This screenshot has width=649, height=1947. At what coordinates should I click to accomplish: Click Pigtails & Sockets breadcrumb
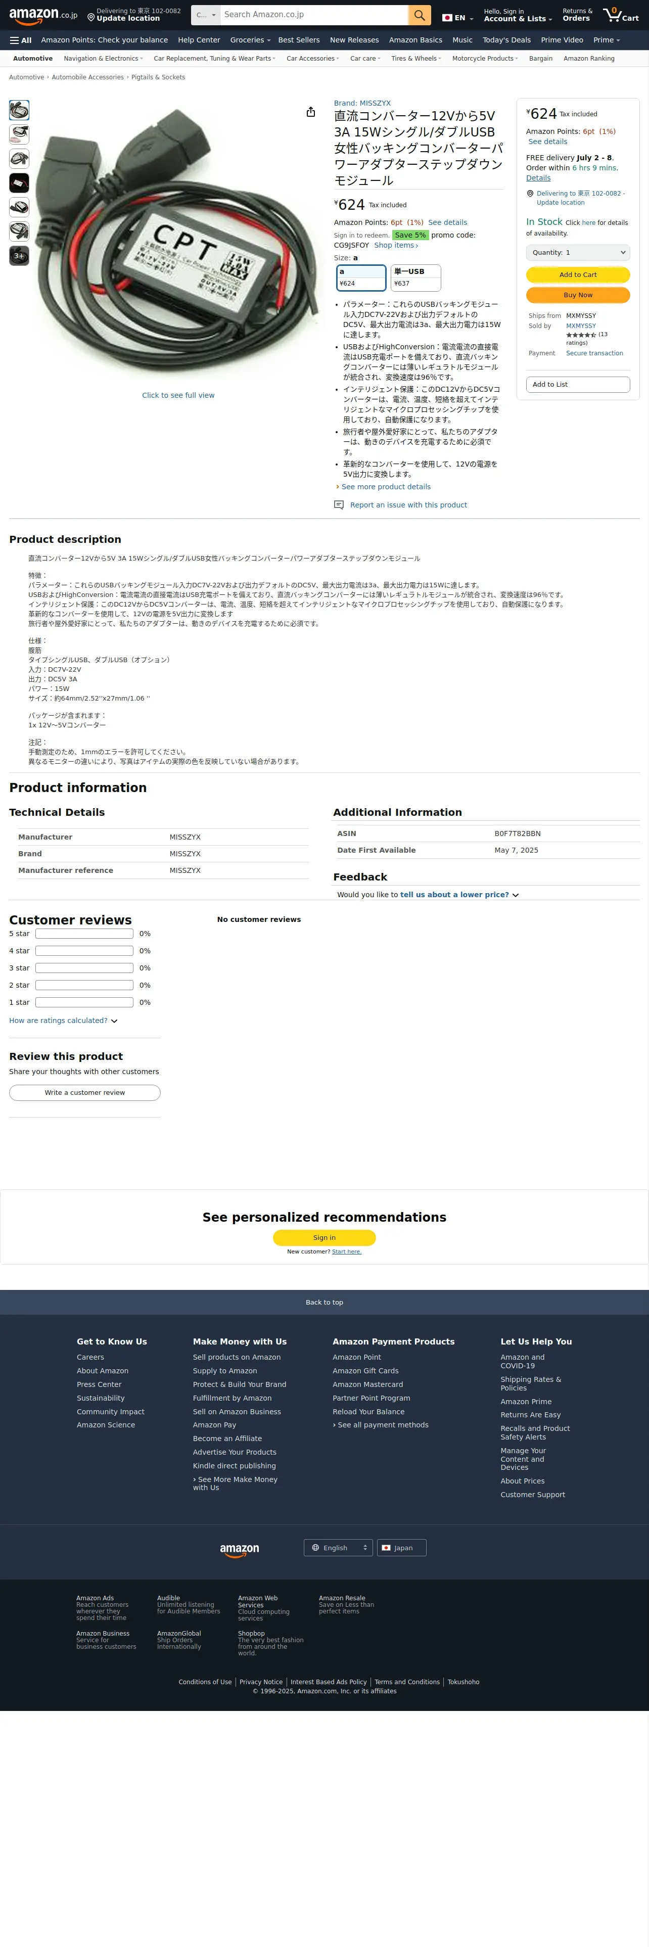pyautogui.click(x=158, y=77)
